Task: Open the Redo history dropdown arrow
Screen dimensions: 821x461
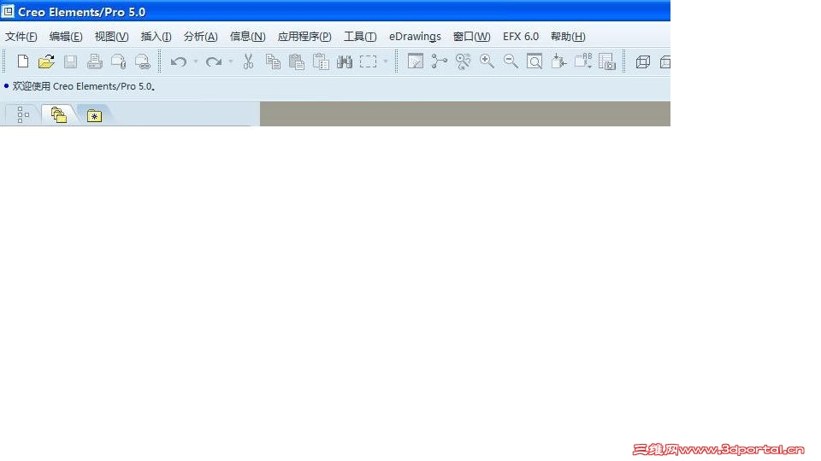Action: [230, 61]
